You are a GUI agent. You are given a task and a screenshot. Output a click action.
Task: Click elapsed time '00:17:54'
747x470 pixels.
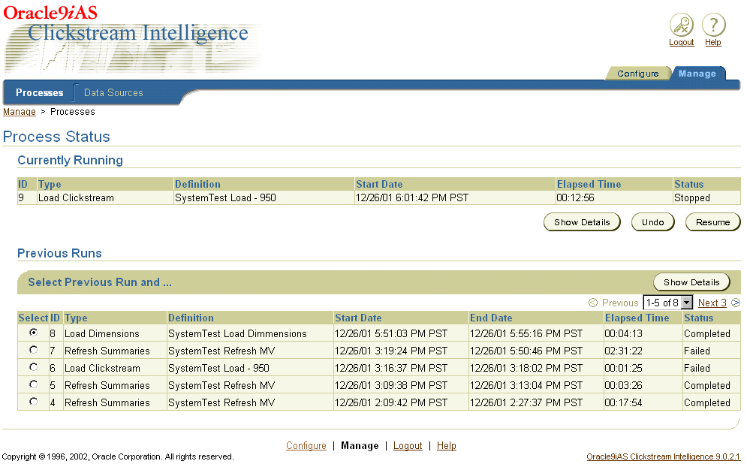[624, 402]
